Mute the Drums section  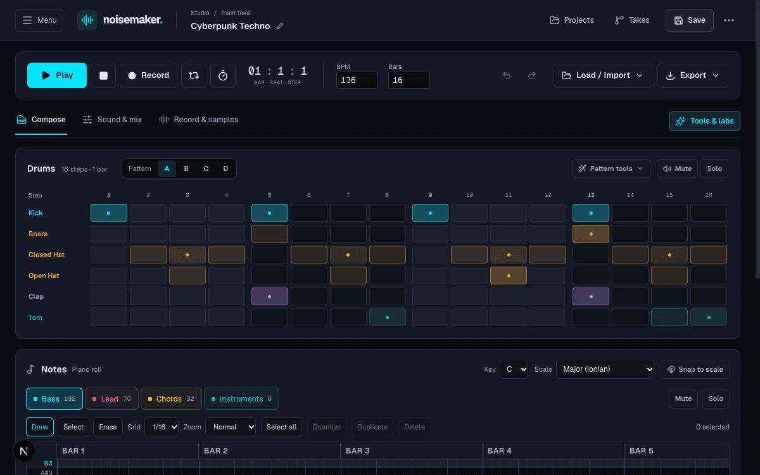point(677,168)
